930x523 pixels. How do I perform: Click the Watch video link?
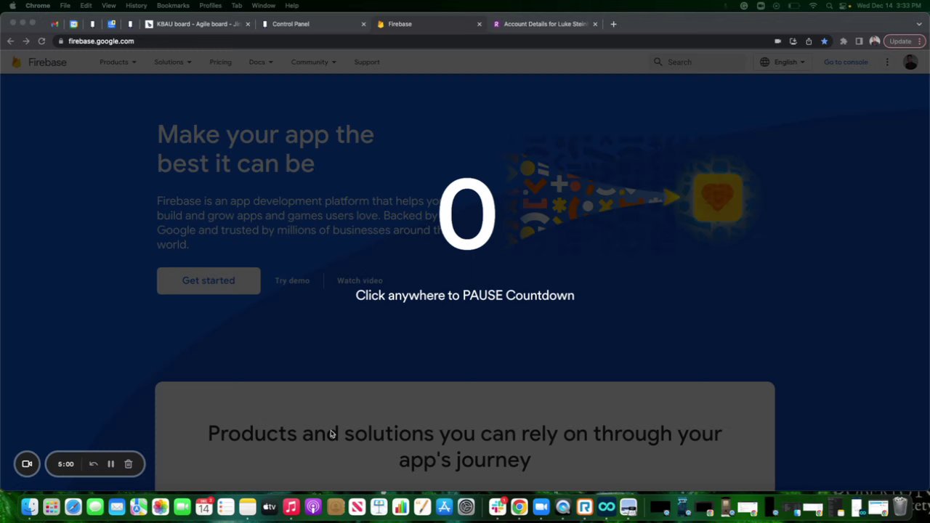(360, 280)
